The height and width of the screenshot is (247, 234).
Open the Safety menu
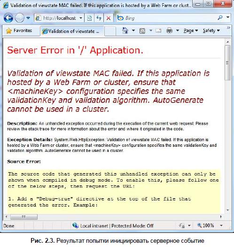(211, 31)
